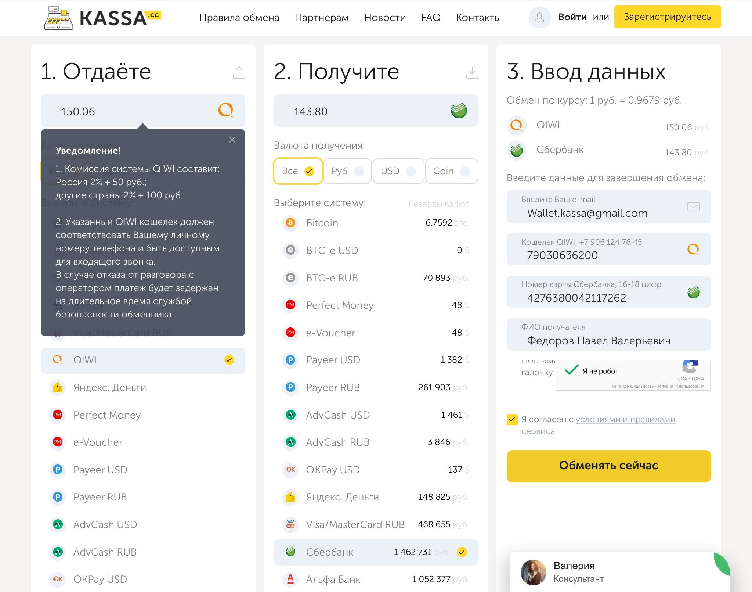Click the envelope icon in the e-mail field
752x592 pixels.
tap(693, 207)
